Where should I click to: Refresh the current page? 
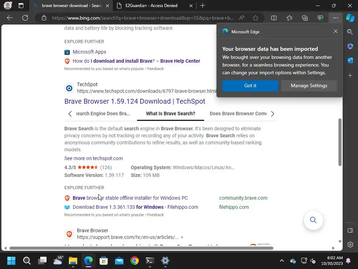coord(25,18)
